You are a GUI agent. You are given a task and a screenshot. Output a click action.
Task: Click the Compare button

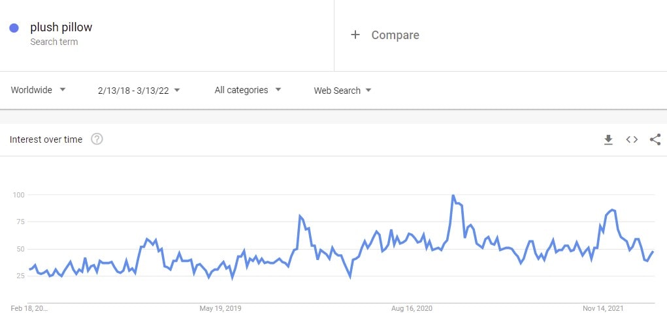(x=395, y=35)
